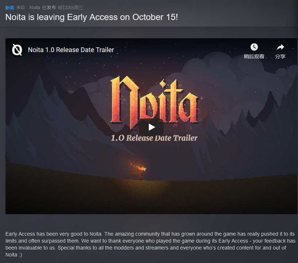Open the Noita channel avatar icon

click(x=17, y=50)
